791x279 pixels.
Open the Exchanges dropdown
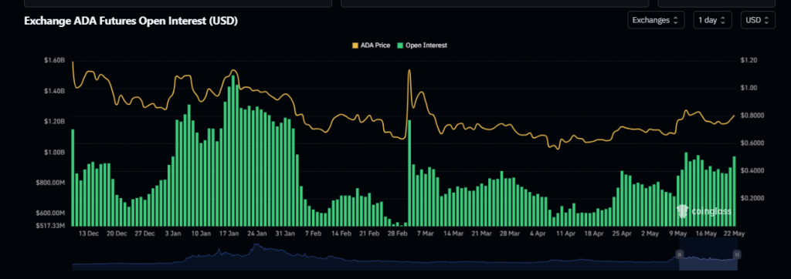[656, 20]
